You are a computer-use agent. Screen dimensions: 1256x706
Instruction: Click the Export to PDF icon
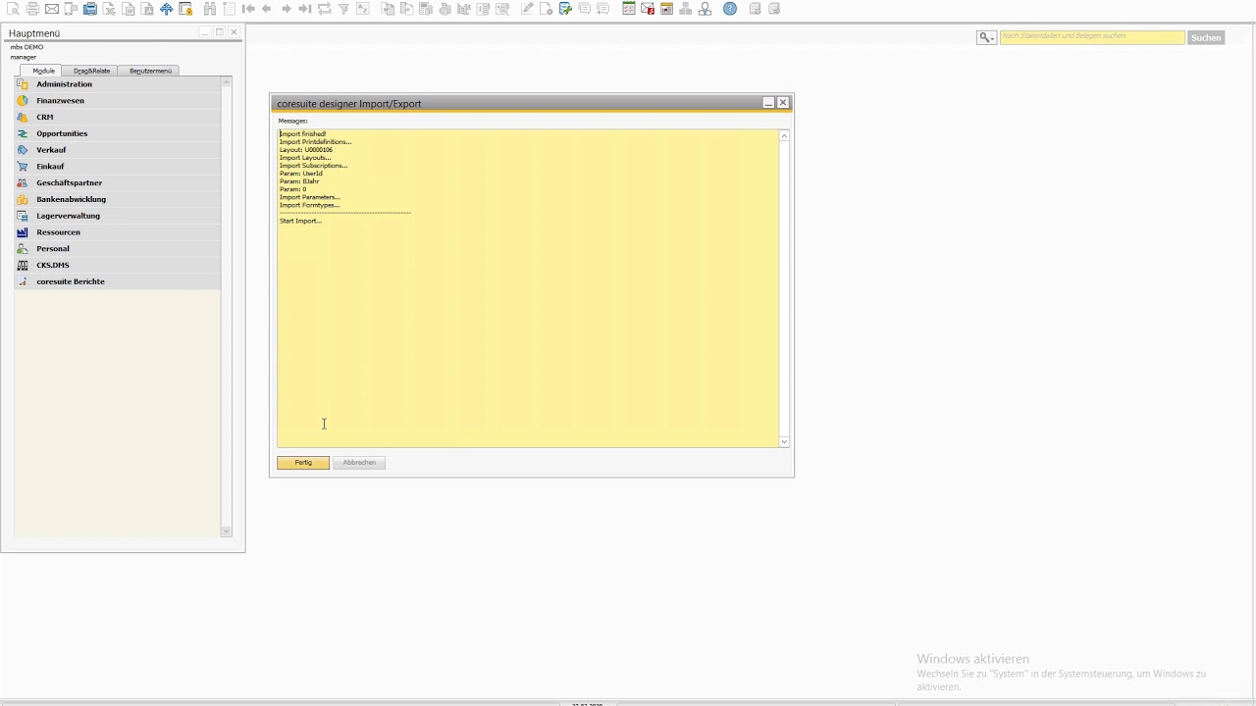147,9
